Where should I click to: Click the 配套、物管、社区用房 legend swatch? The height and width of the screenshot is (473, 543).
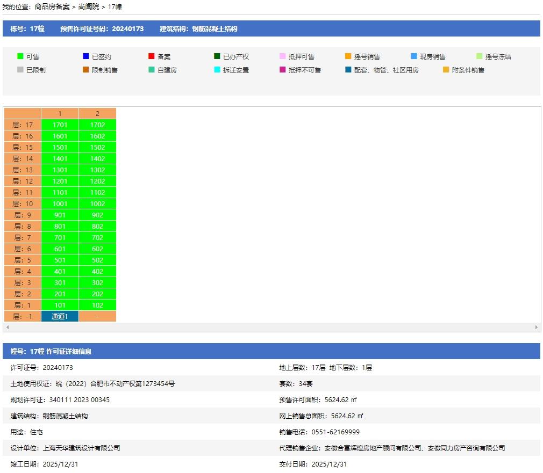(x=348, y=70)
